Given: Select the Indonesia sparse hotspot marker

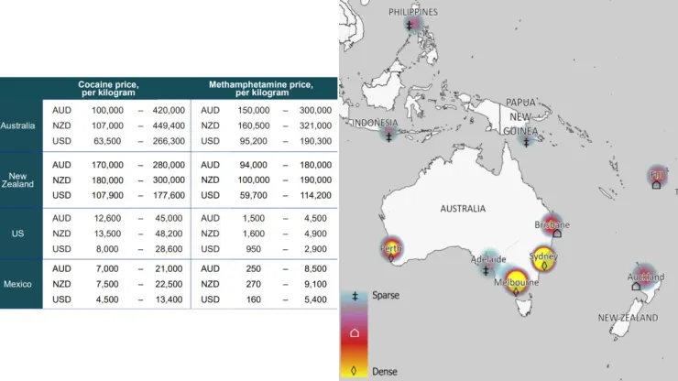Looking at the screenshot, I should [x=388, y=137].
